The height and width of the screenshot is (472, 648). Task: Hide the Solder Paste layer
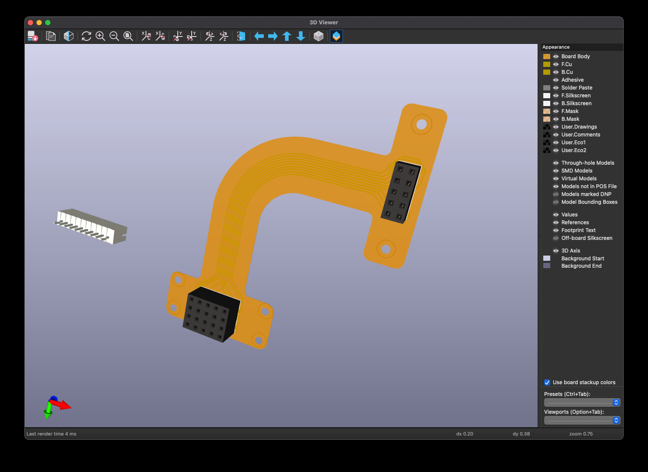click(556, 88)
